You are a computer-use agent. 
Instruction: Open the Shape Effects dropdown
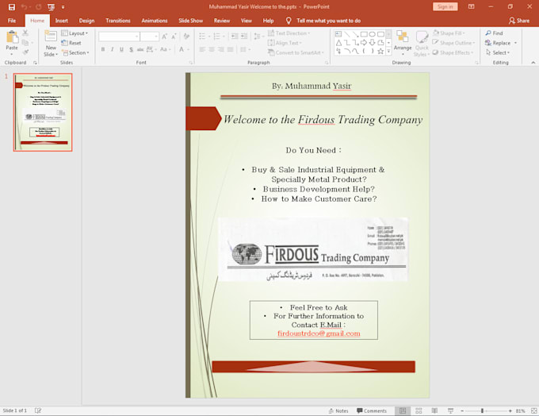click(x=453, y=52)
